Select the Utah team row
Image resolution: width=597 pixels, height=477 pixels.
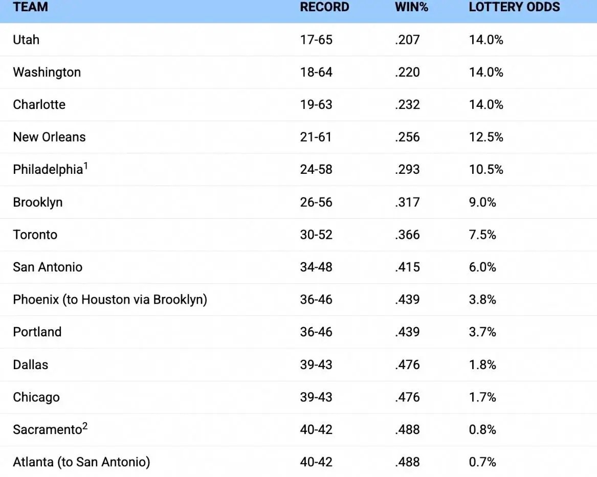[299, 39]
